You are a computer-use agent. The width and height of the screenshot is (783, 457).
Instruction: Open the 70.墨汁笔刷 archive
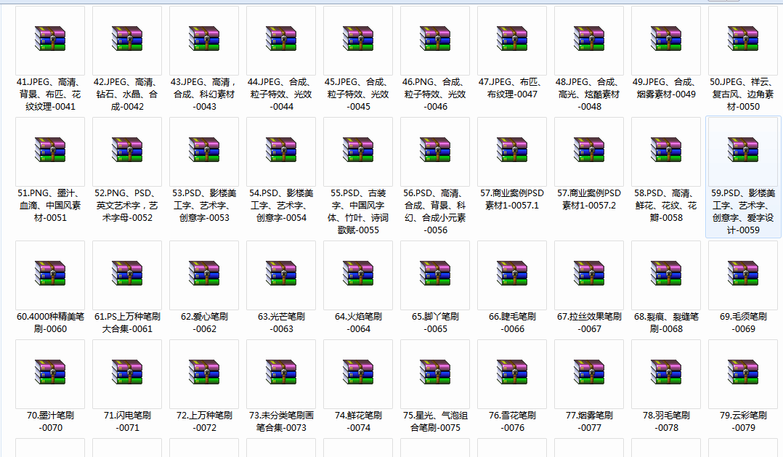point(49,375)
